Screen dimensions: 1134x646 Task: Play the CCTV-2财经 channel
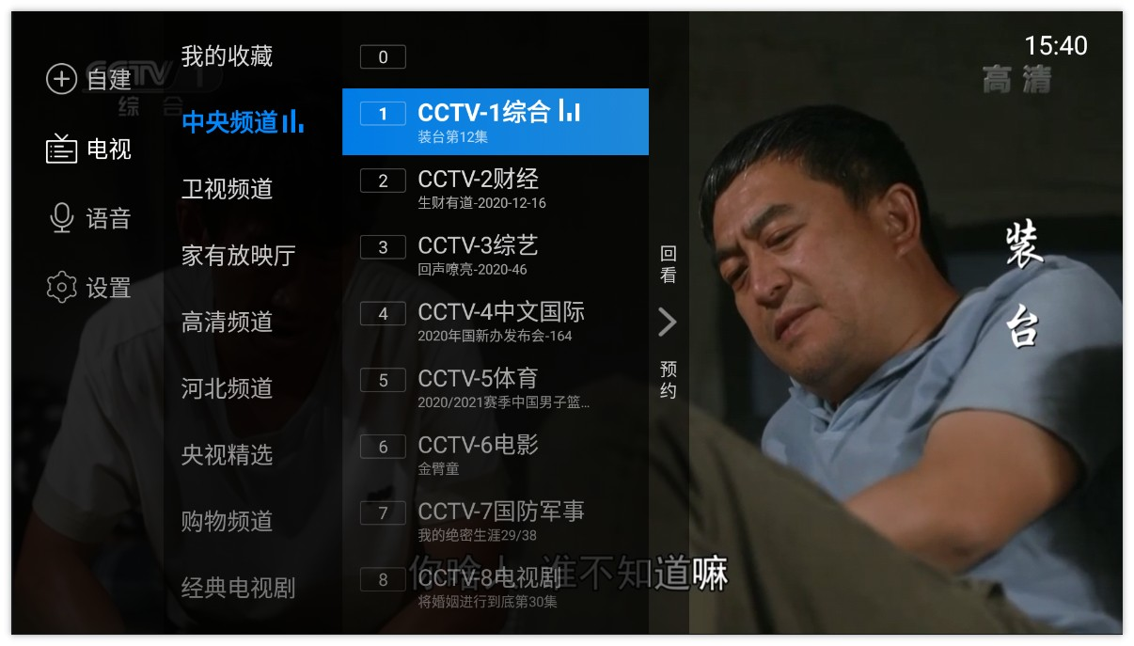point(496,188)
